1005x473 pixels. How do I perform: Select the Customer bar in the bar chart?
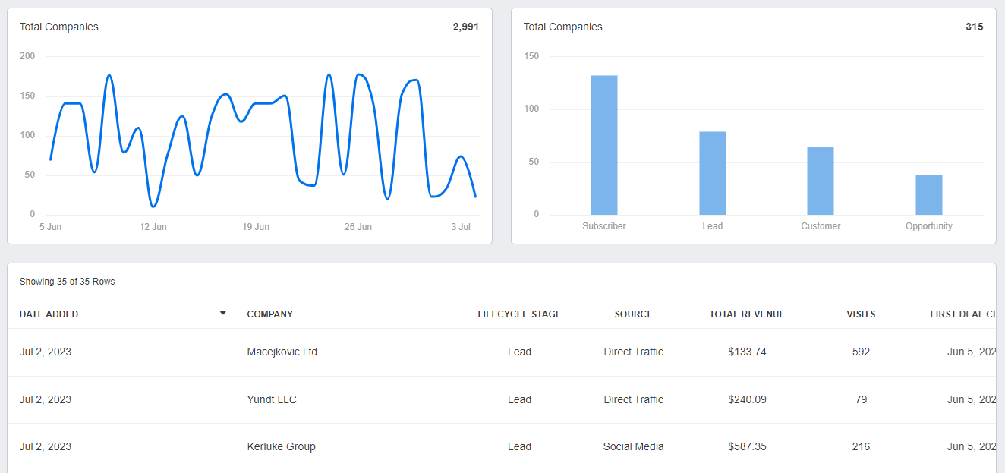click(820, 181)
